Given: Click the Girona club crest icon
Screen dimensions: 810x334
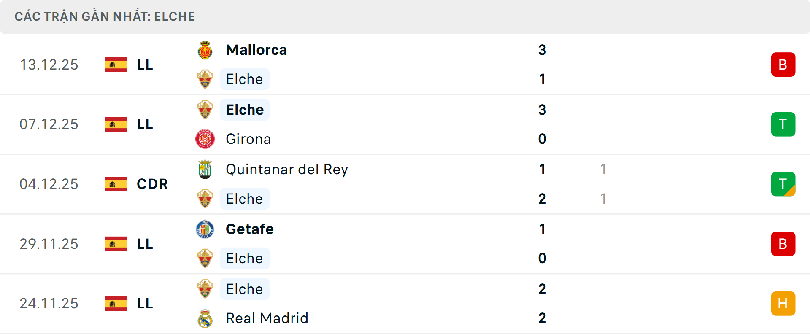Looking at the screenshot, I should click(205, 139).
